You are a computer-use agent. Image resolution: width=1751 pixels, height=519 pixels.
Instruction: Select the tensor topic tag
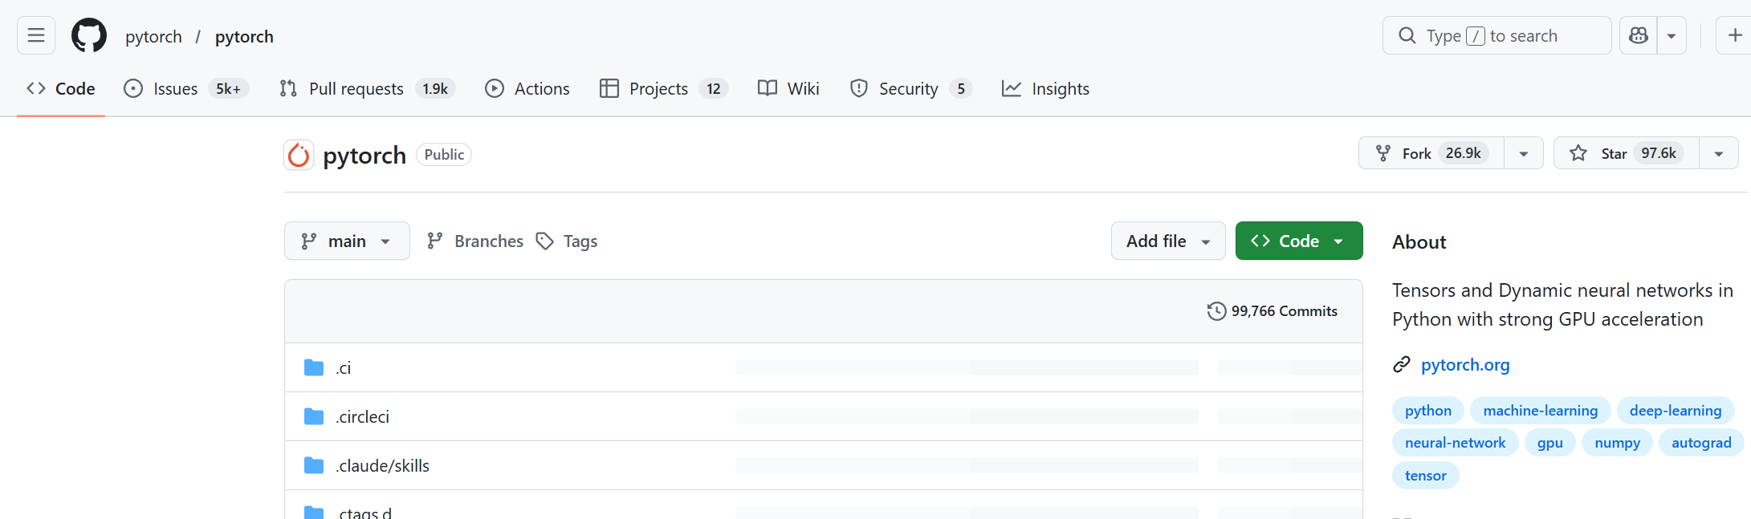point(1426,476)
